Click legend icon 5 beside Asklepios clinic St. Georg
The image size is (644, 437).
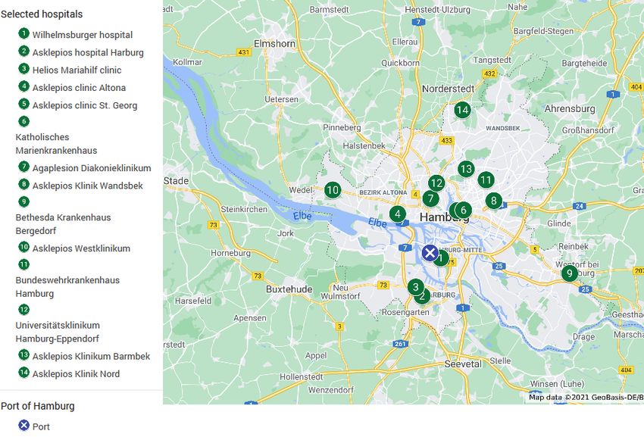coord(23,104)
